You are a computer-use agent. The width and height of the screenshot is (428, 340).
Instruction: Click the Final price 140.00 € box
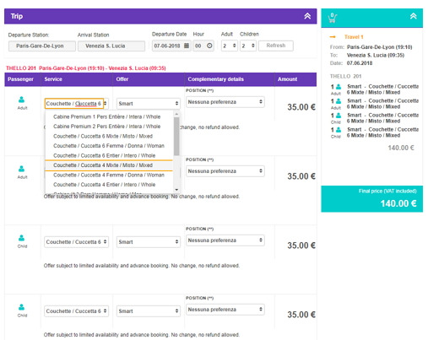coord(371,198)
